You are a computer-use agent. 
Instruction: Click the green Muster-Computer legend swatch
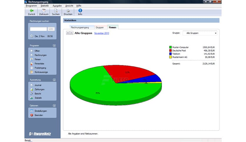pos(170,47)
